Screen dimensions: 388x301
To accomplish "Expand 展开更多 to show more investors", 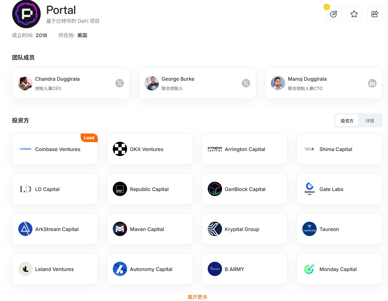I will (x=197, y=297).
